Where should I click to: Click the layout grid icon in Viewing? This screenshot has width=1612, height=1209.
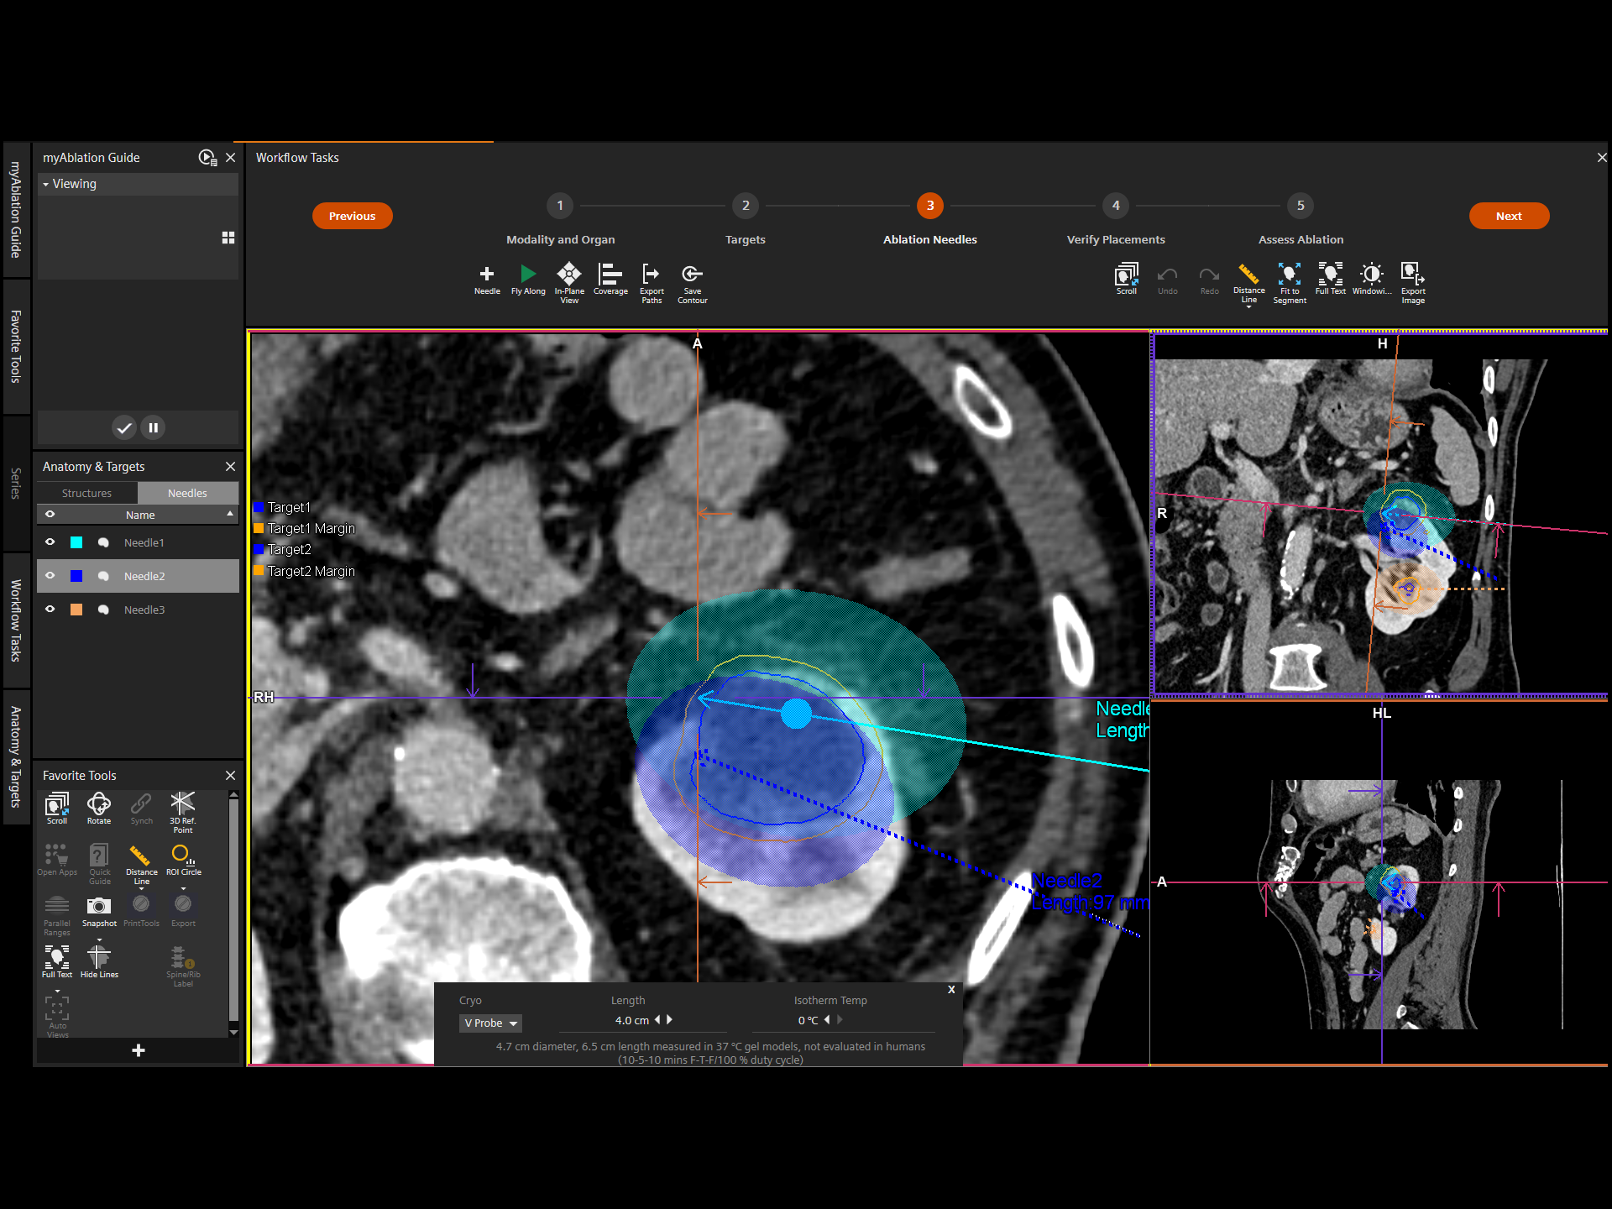(228, 238)
